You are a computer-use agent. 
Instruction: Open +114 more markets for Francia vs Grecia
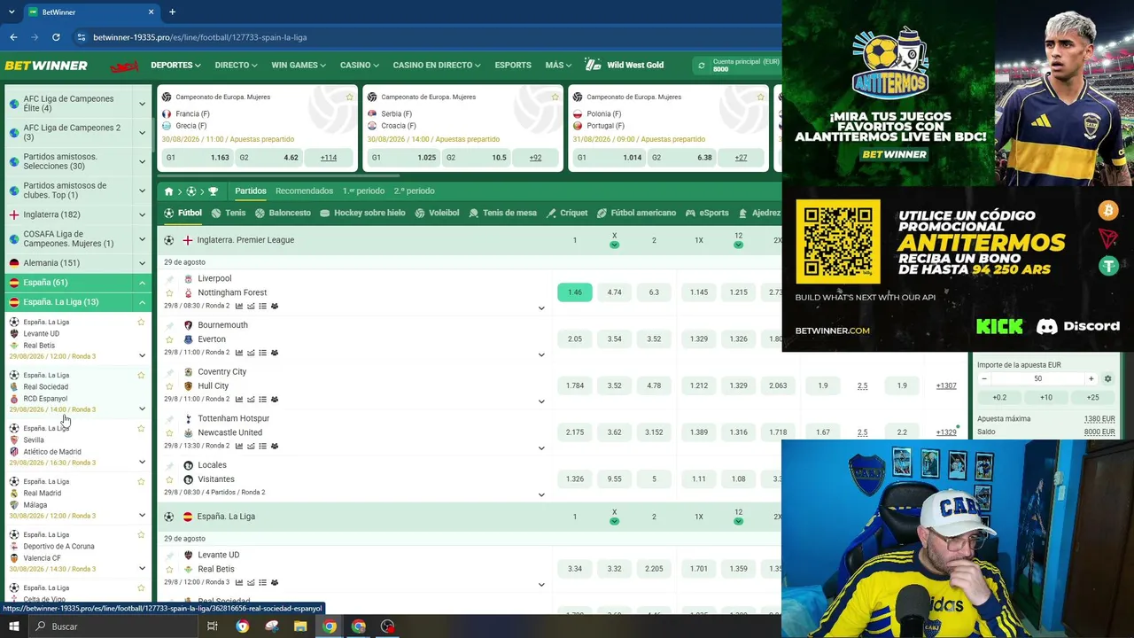tap(329, 158)
